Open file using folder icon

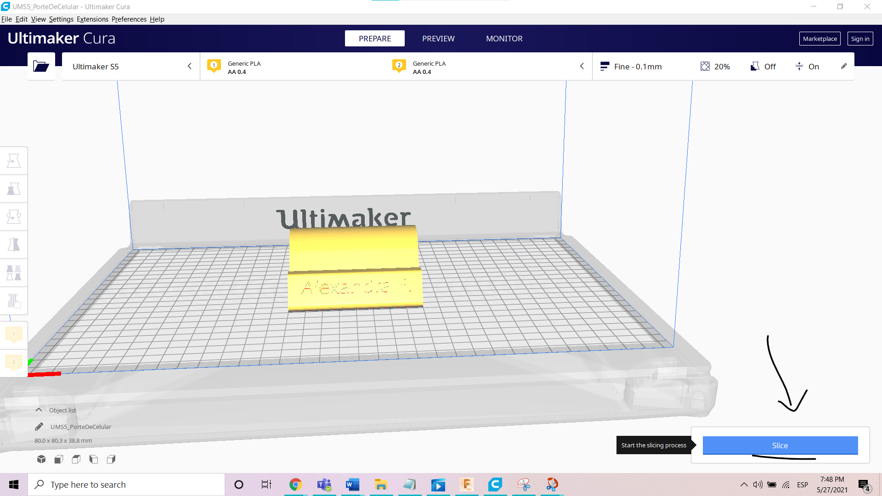coord(41,67)
